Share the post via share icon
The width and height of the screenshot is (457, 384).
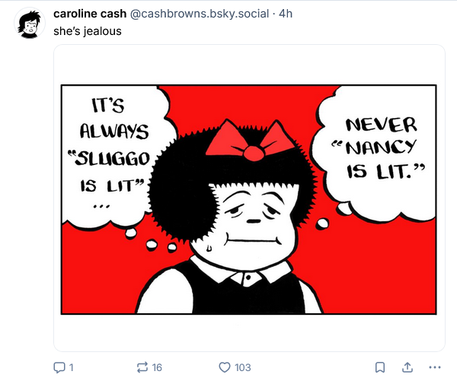click(407, 367)
